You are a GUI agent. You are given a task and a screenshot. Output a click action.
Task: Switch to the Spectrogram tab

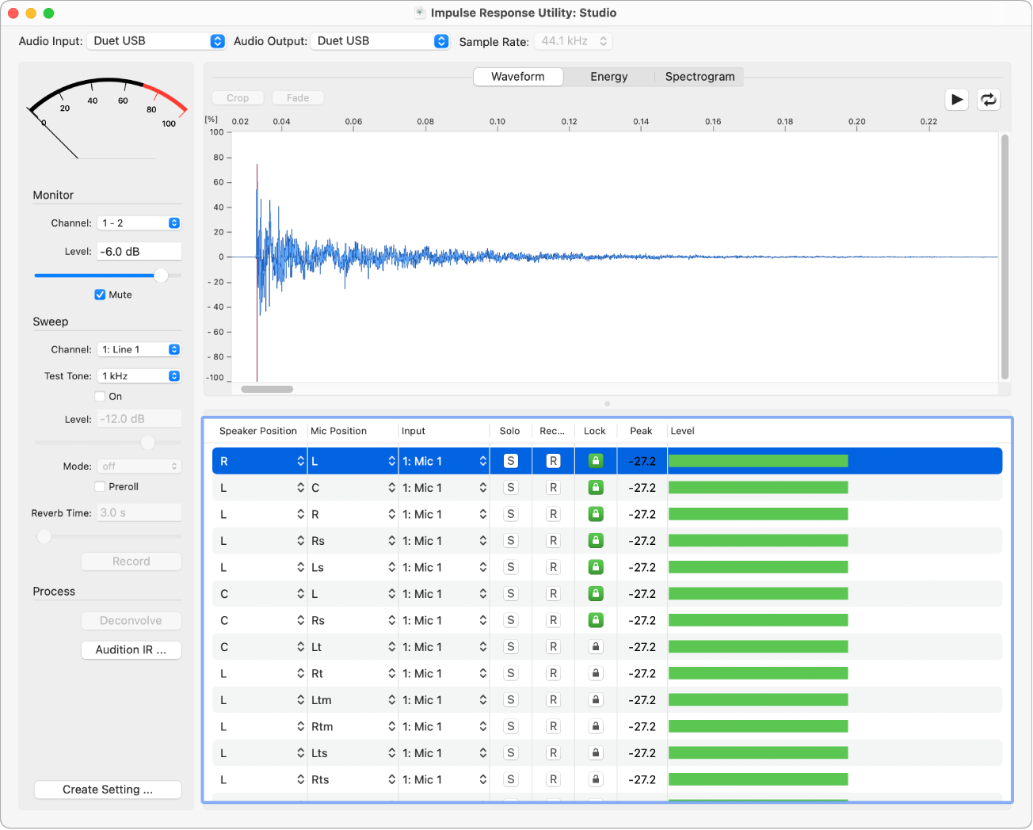699,77
